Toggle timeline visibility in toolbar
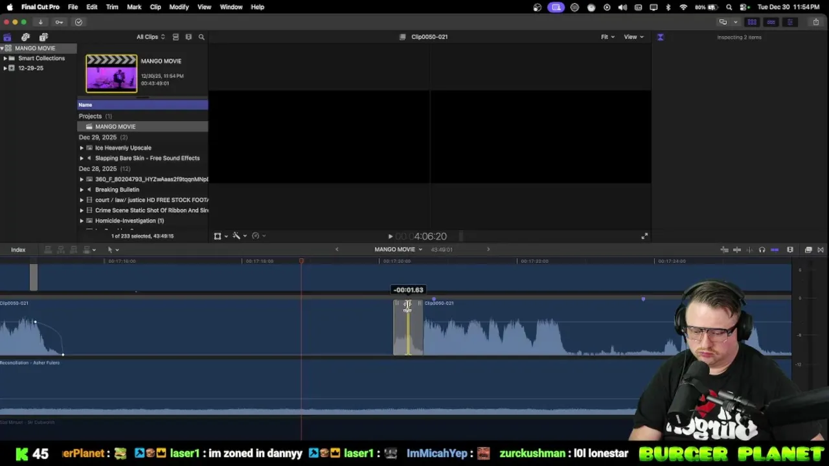829x466 pixels. [x=771, y=22]
